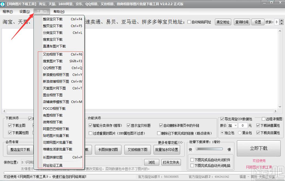Choose 微商相册下载 menu entry
Screen dimensions: 285x181
[x=59, y=122]
